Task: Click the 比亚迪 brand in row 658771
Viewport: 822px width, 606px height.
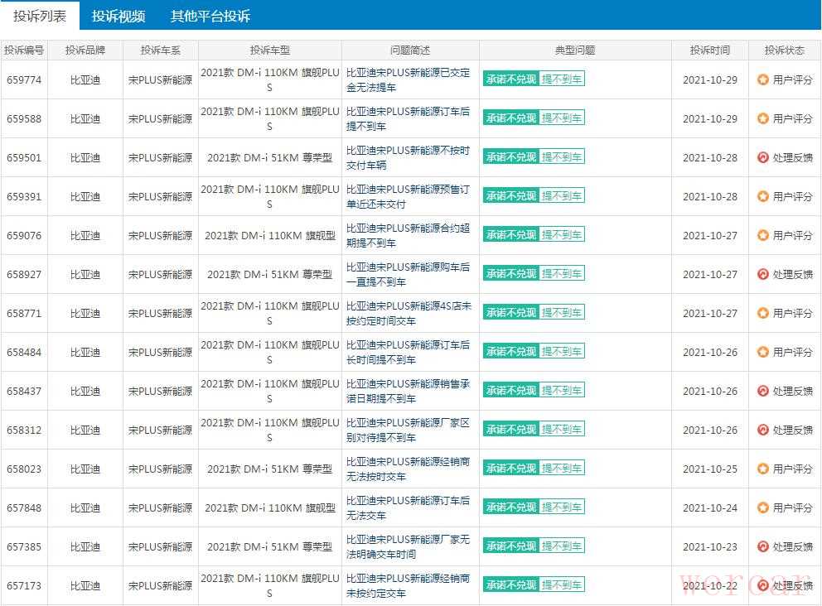Action: point(85,314)
